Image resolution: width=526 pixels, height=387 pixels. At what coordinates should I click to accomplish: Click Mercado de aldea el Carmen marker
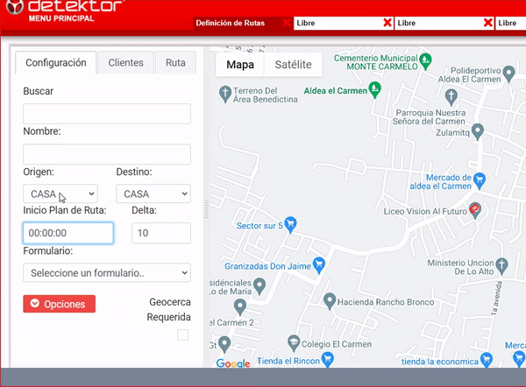click(480, 180)
